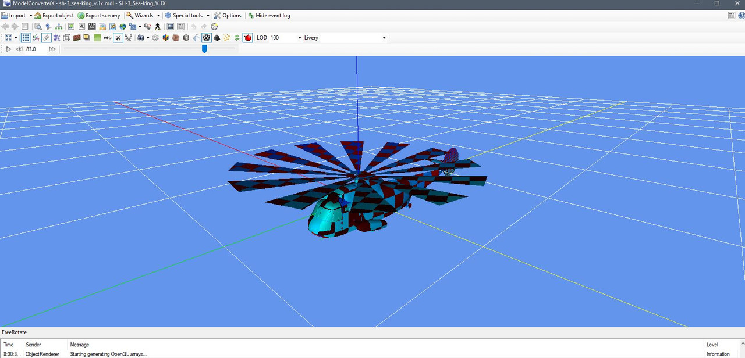Screen dimensions: 745x358
Task: Click the zoom-to-fit arrows icon
Action: (x=8, y=38)
